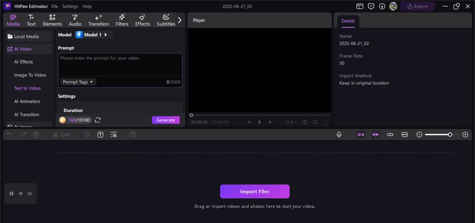This screenshot has width=475, height=223.
Task: Open the Audio tab
Action: click(x=75, y=20)
